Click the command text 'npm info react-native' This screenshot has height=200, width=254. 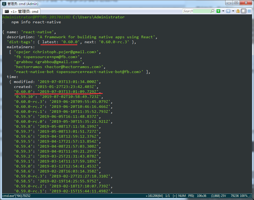pyautogui.click(x=36, y=22)
